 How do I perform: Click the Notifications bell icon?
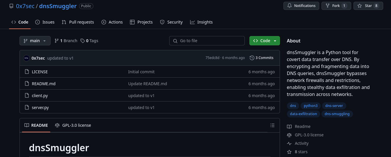point(290,6)
